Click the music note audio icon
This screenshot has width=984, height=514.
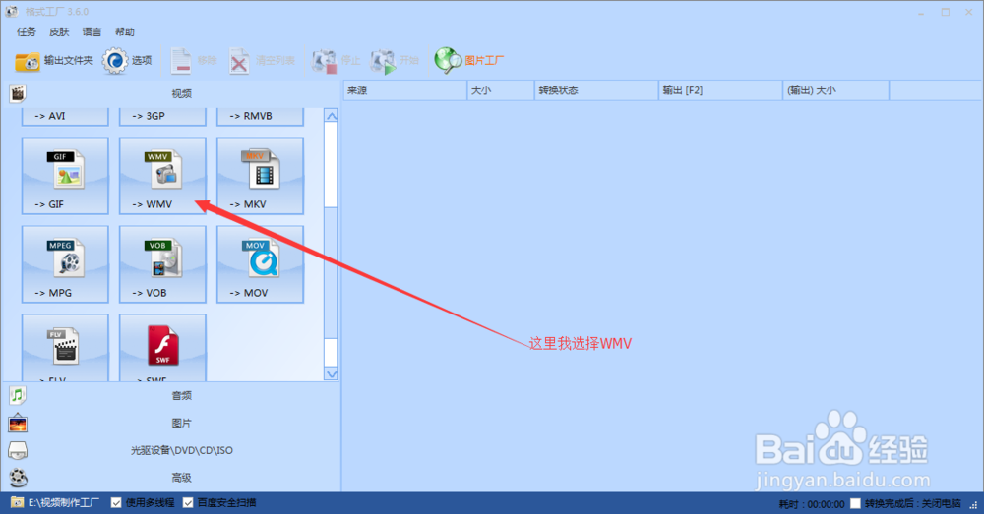tap(18, 395)
